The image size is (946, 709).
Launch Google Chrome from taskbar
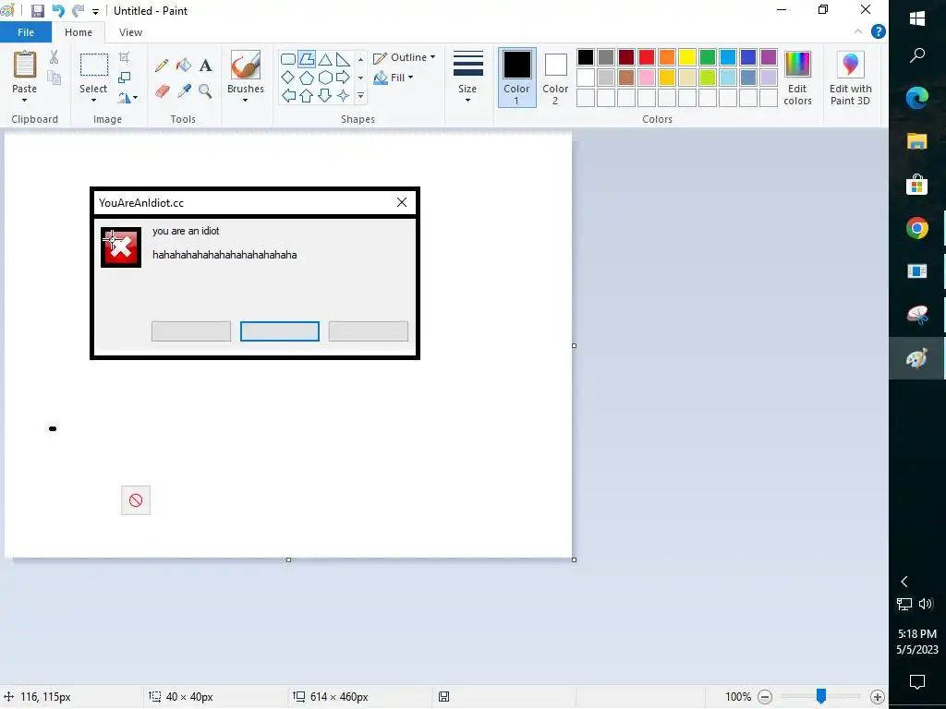(x=917, y=229)
